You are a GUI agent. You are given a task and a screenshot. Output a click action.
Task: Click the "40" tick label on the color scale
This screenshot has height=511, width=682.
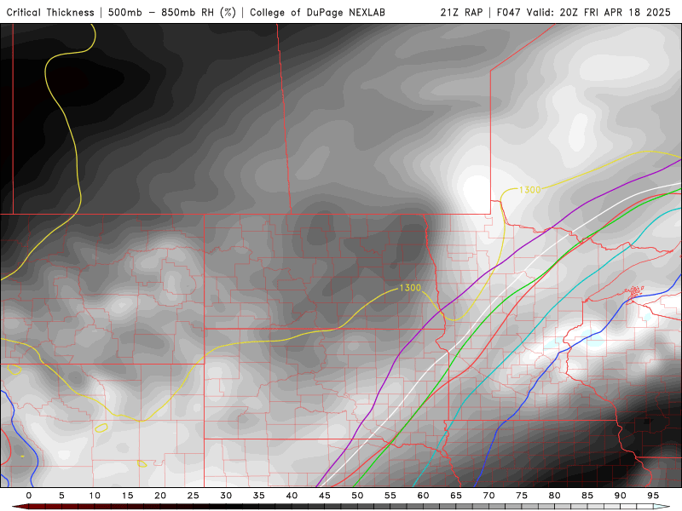292,496
